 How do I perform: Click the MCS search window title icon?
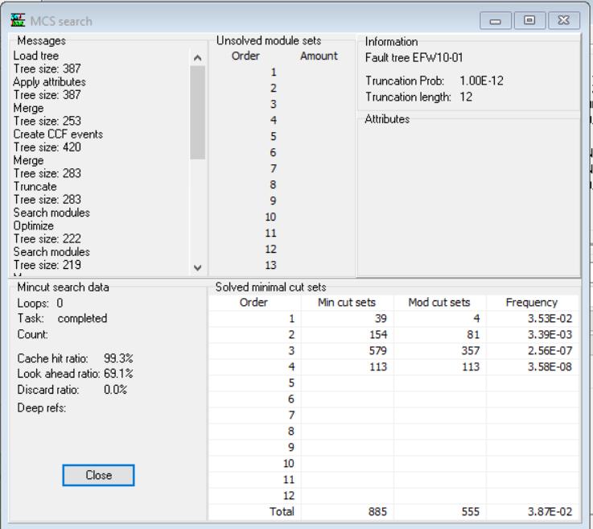18,20
